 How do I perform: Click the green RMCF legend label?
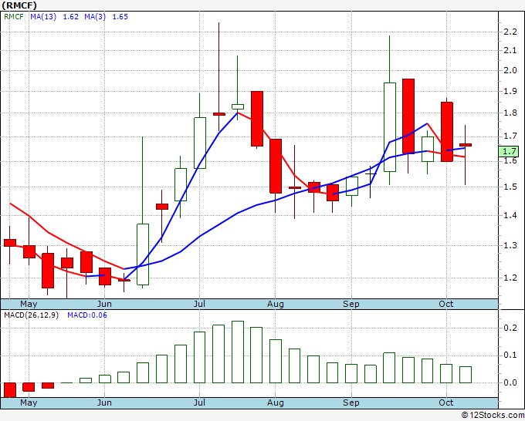14,17
